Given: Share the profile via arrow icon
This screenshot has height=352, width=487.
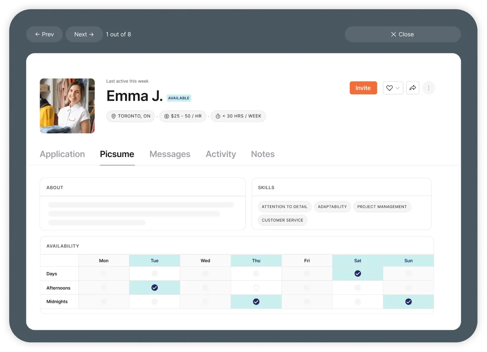Looking at the screenshot, I should tap(412, 88).
